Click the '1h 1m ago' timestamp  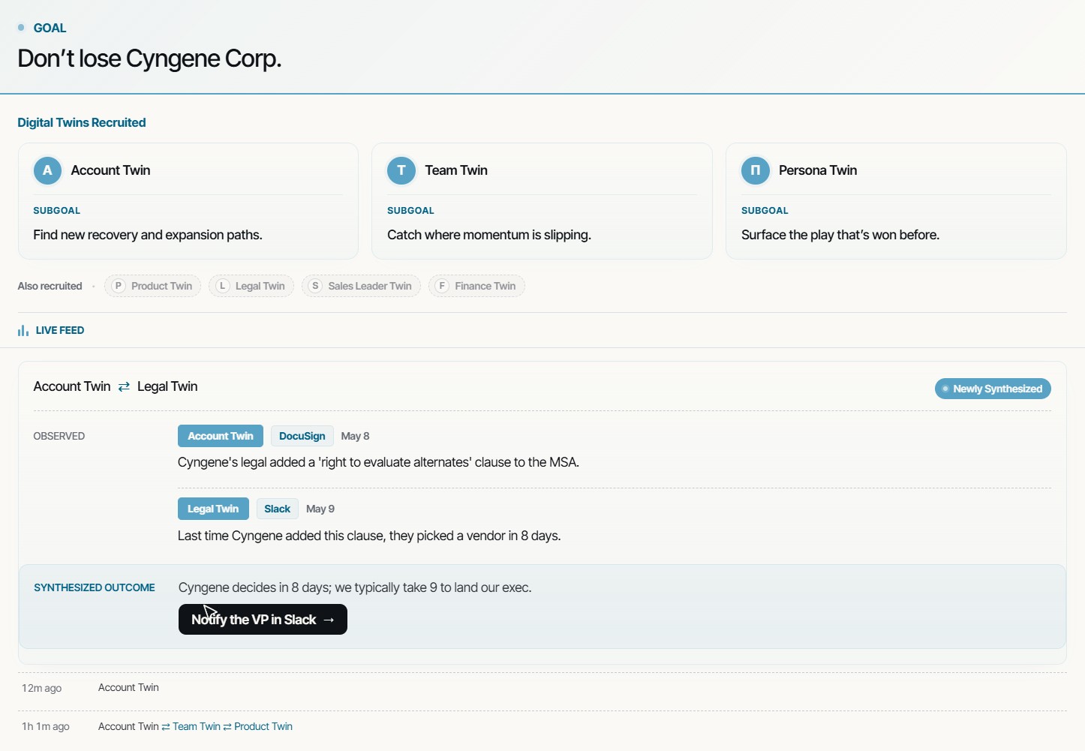tap(46, 726)
